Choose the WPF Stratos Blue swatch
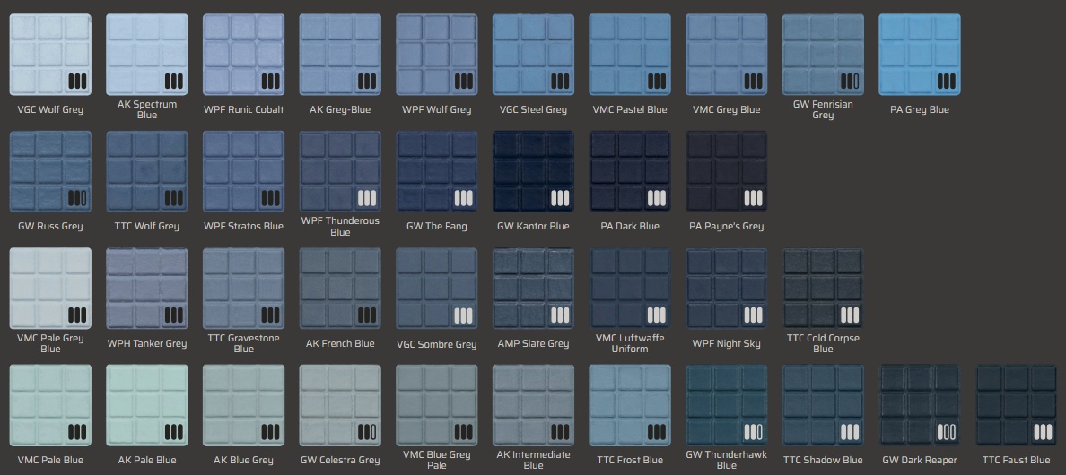Screen dimensions: 1066x475 pyautogui.click(x=243, y=172)
